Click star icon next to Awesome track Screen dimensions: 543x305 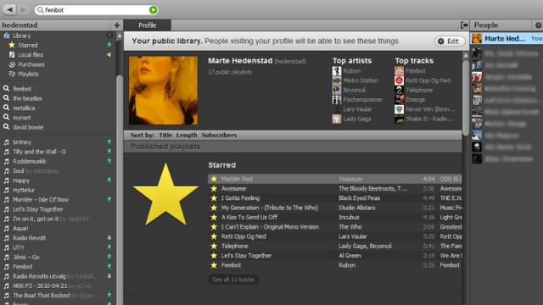pos(214,189)
